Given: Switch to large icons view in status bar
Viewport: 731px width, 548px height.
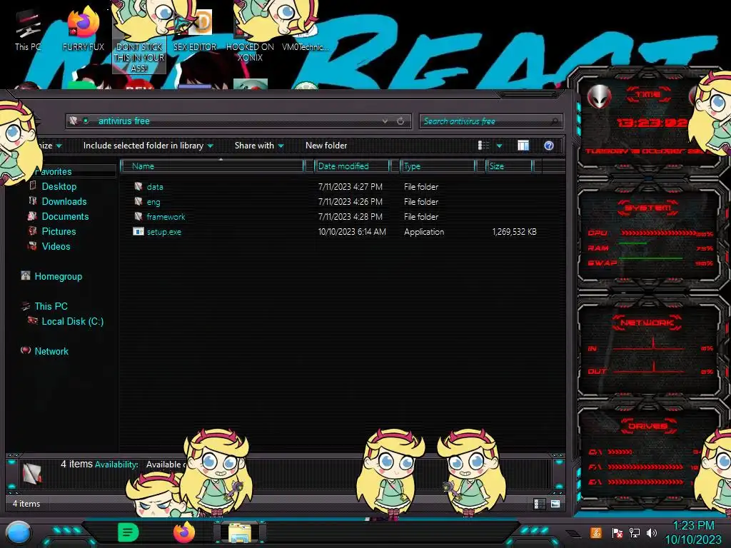Looking at the screenshot, I should [555, 504].
